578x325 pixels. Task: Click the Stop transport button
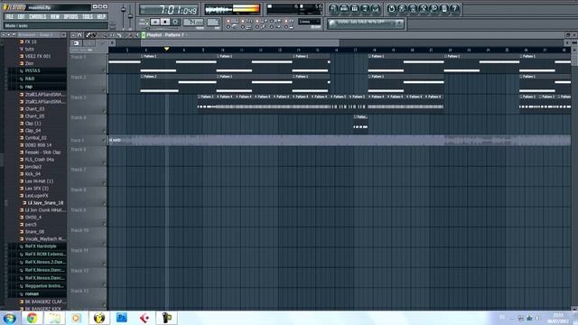pos(165,22)
